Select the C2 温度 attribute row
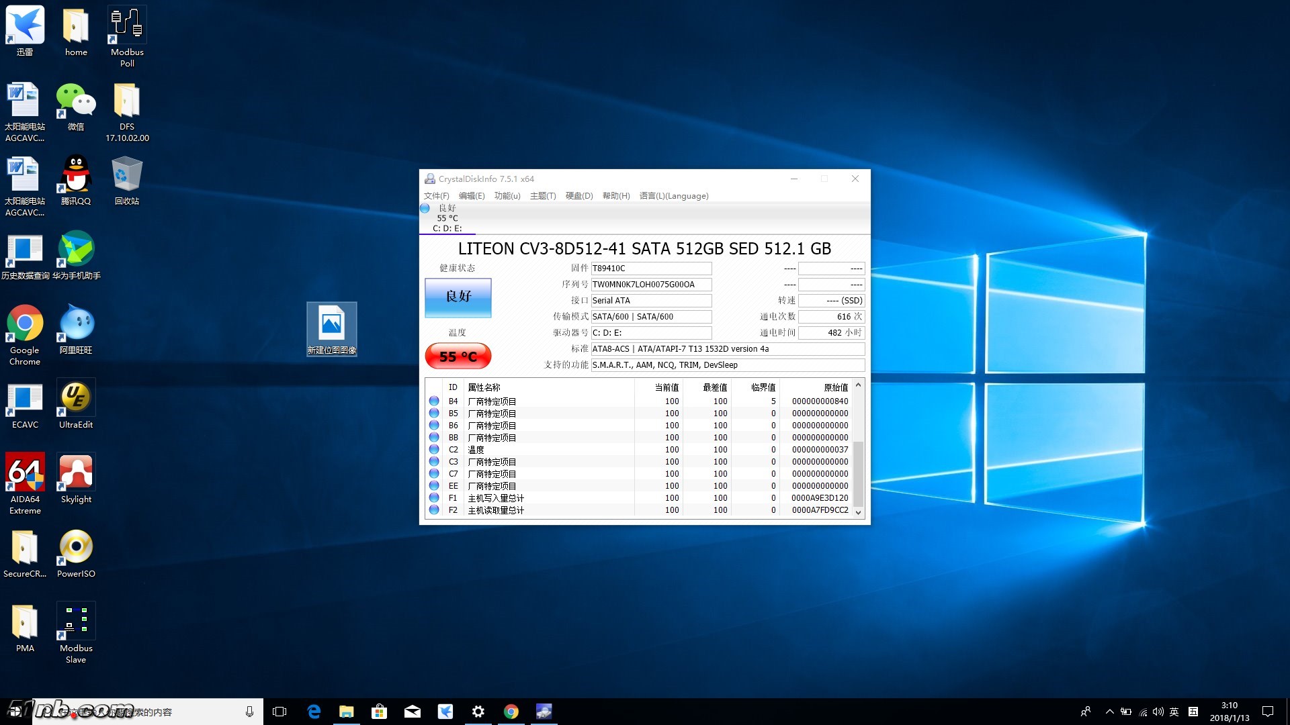The height and width of the screenshot is (725, 1290). tap(537, 450)
